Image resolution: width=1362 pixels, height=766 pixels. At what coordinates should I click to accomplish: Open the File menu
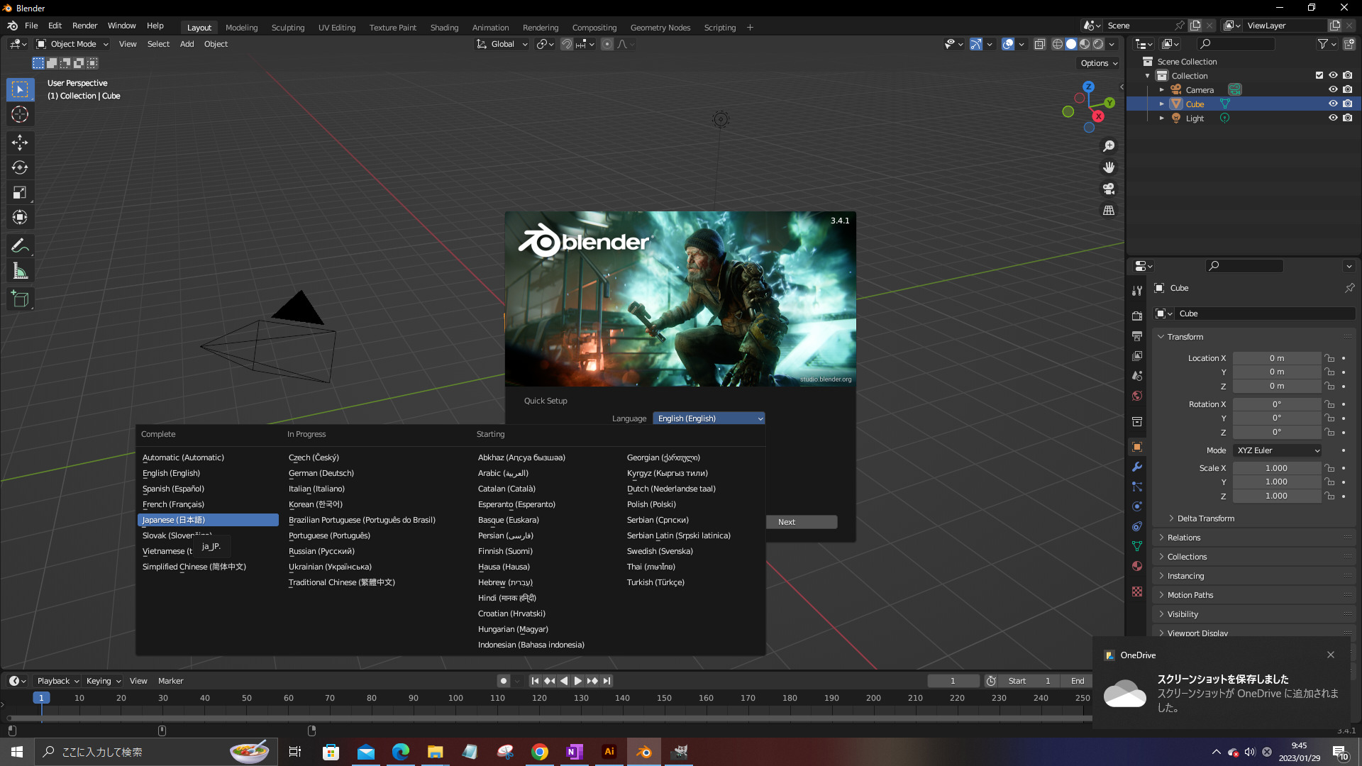31,26
